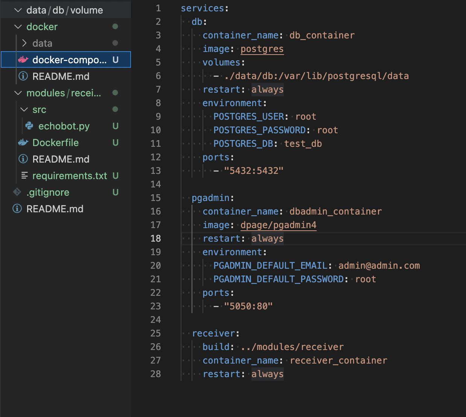Screen dimensions: 466x417
Task: Click the untracked U badge next to Dockerfile
Action: coord(116,143)
